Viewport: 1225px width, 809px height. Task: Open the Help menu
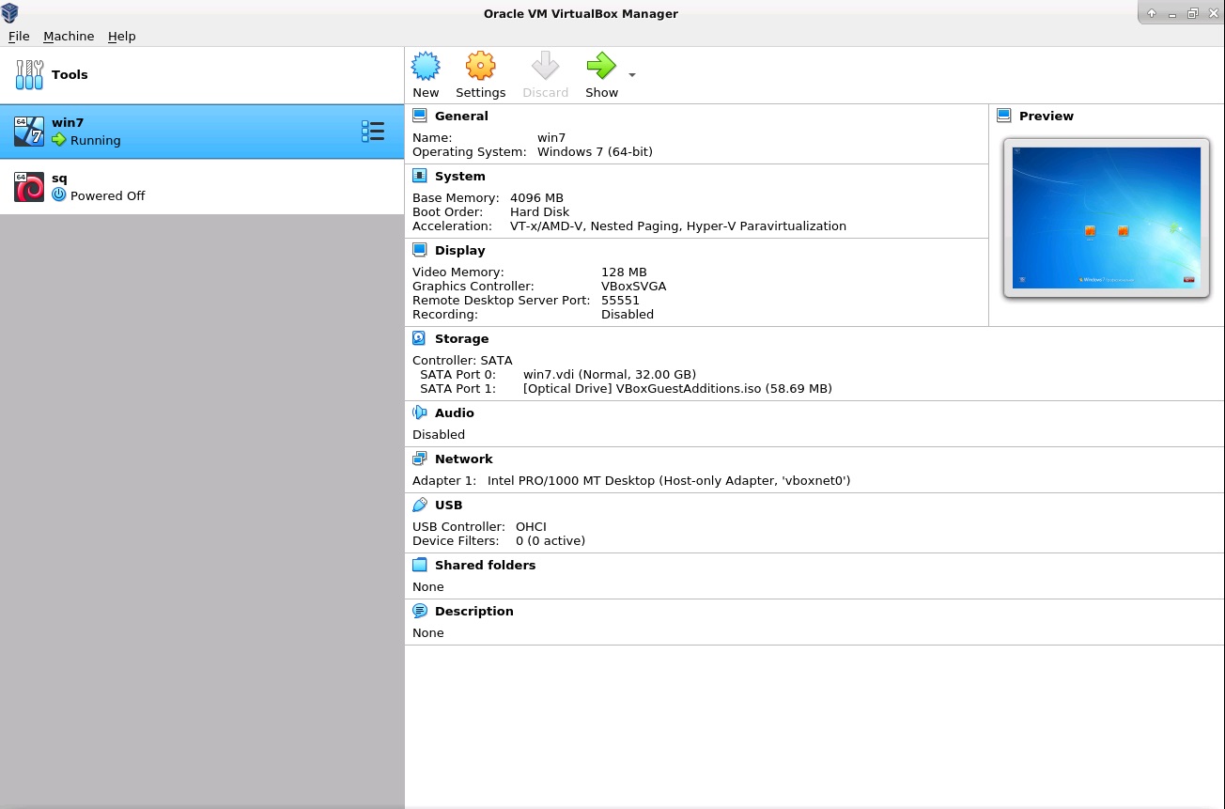(122, 36)
